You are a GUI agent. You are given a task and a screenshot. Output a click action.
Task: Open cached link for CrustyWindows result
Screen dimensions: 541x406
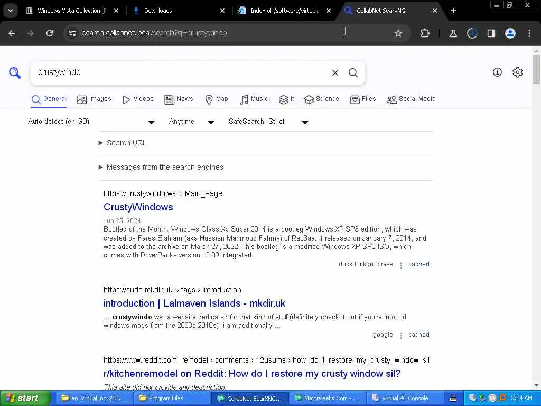tap(419, 264)
